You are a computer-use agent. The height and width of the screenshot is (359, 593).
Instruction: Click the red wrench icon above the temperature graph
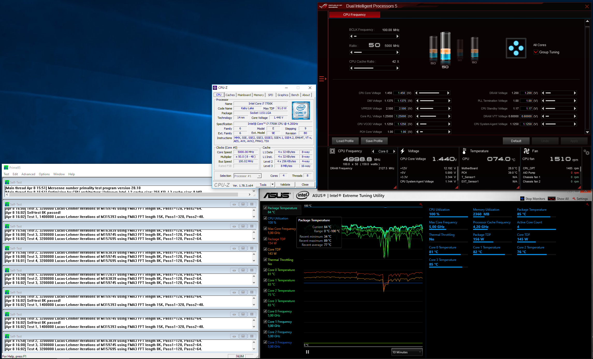[421, 204]
